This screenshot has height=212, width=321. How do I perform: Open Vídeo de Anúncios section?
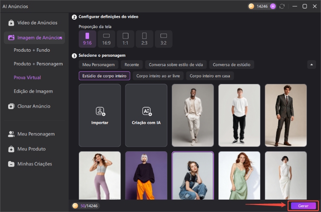34,23
